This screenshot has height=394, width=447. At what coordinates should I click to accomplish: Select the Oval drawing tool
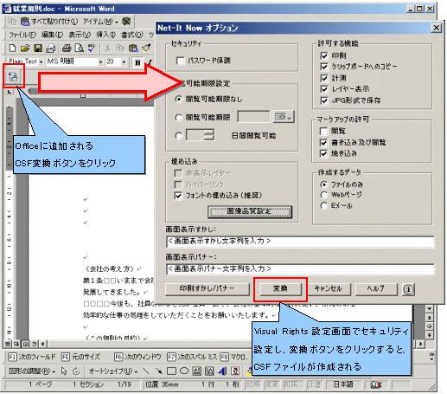(x=184, y=371)
